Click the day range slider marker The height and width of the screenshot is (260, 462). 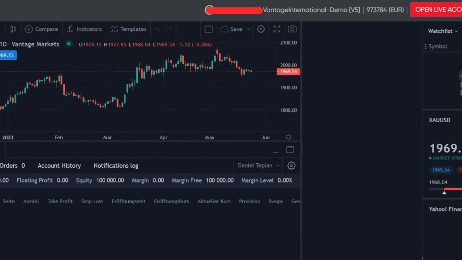[444, 193]
